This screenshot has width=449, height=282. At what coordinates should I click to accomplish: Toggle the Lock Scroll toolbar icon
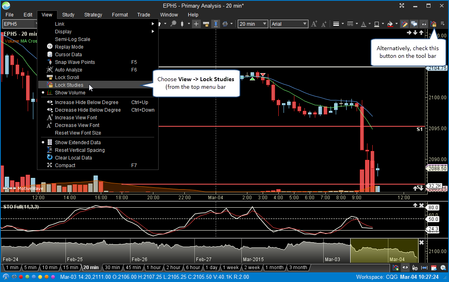click(206, 24)
